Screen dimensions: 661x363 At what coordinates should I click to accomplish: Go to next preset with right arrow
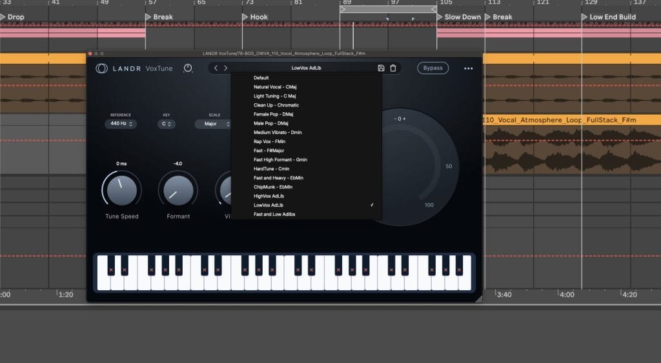click(225, 68)
